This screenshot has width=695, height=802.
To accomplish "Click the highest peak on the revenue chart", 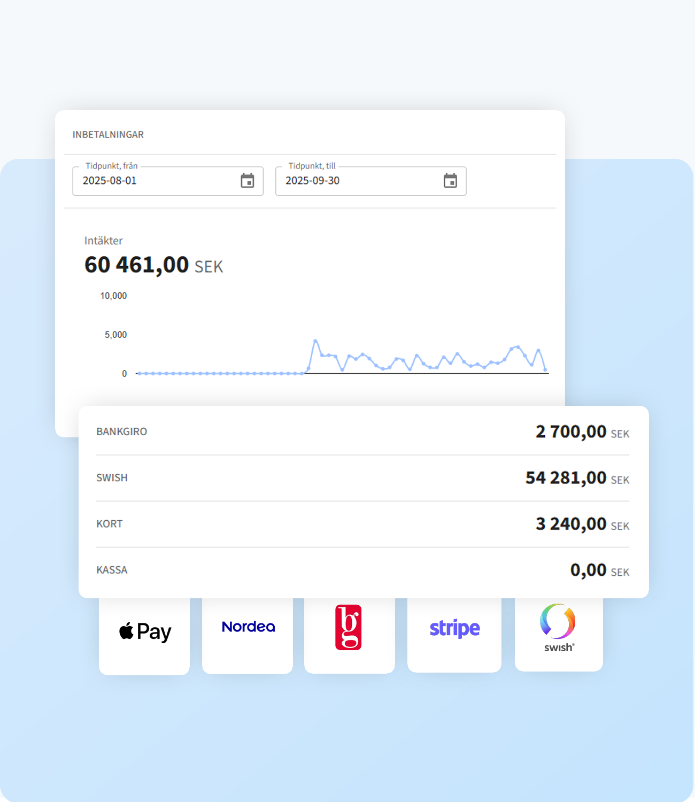I will coord(315,341).
